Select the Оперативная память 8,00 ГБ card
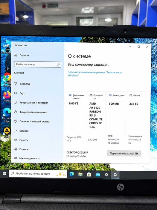This screenshot has width=157, height=210. pos(77,112)
